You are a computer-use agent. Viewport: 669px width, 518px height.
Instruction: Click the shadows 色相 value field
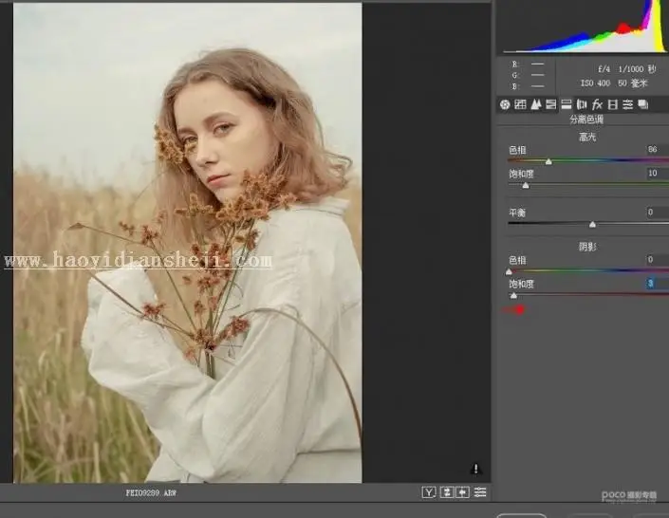(x=657, y=259)
